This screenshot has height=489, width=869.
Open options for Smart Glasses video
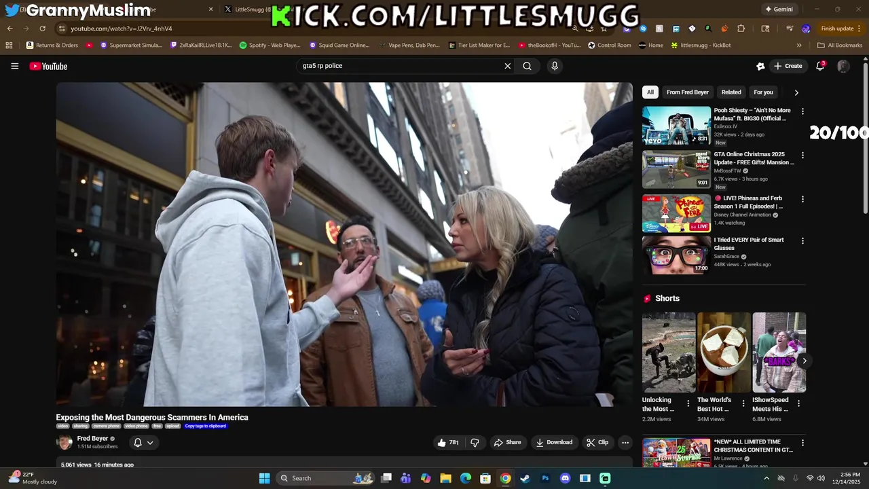tap(802, 240)
